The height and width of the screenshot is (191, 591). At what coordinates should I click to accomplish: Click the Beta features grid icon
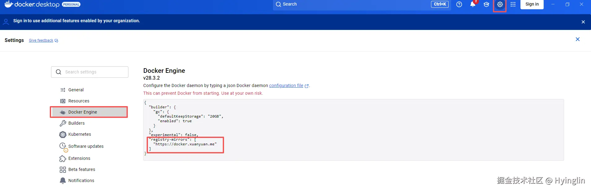[x=63, y=170]
